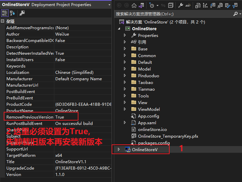The width and height of the screenshot is (242, 182).
Task: Click the Solution Explorer search box
Action: point(173,14)
